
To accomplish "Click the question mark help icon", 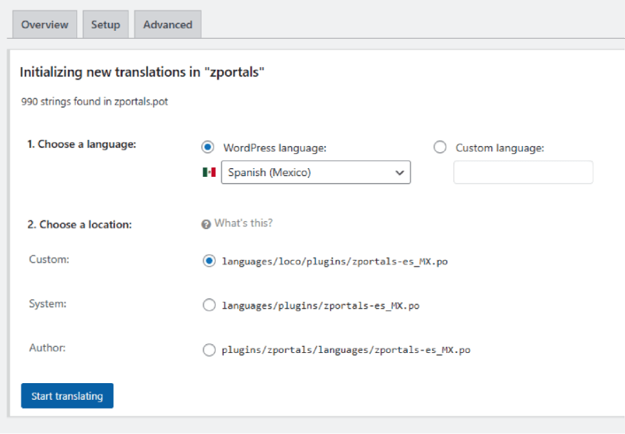I will pos(206,224).
